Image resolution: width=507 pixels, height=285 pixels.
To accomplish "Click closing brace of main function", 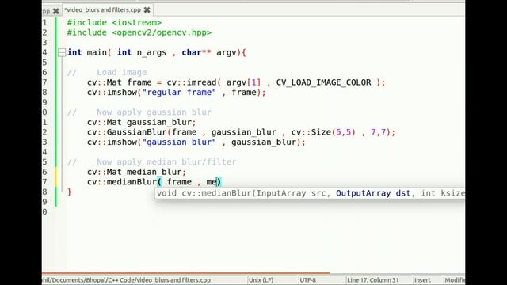I will coord(69,192).
